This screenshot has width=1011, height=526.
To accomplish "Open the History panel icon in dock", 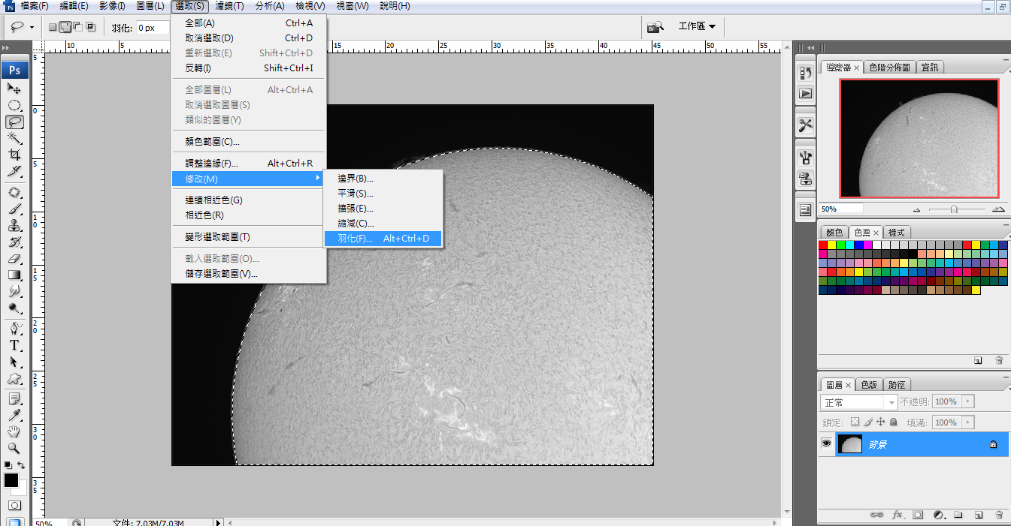I will coord(806,73).
